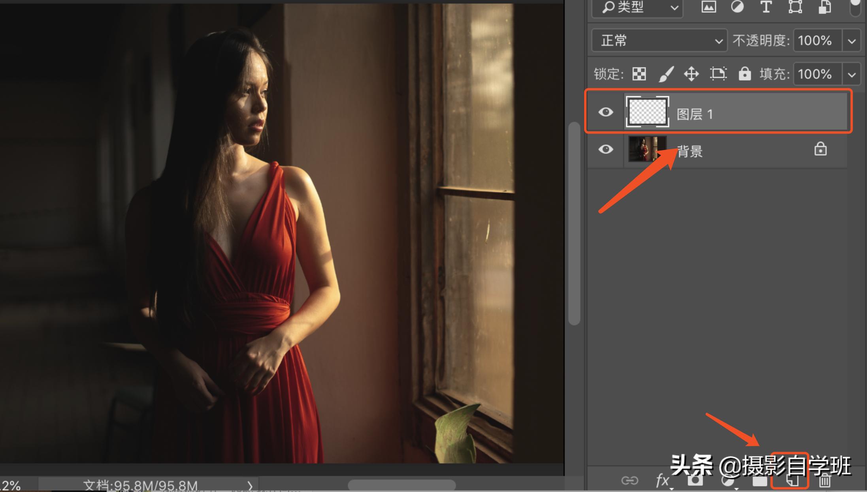This screenshot has width=867, height=492.
Task: Select the 背景 layer by its name
Action: point(690,151)
